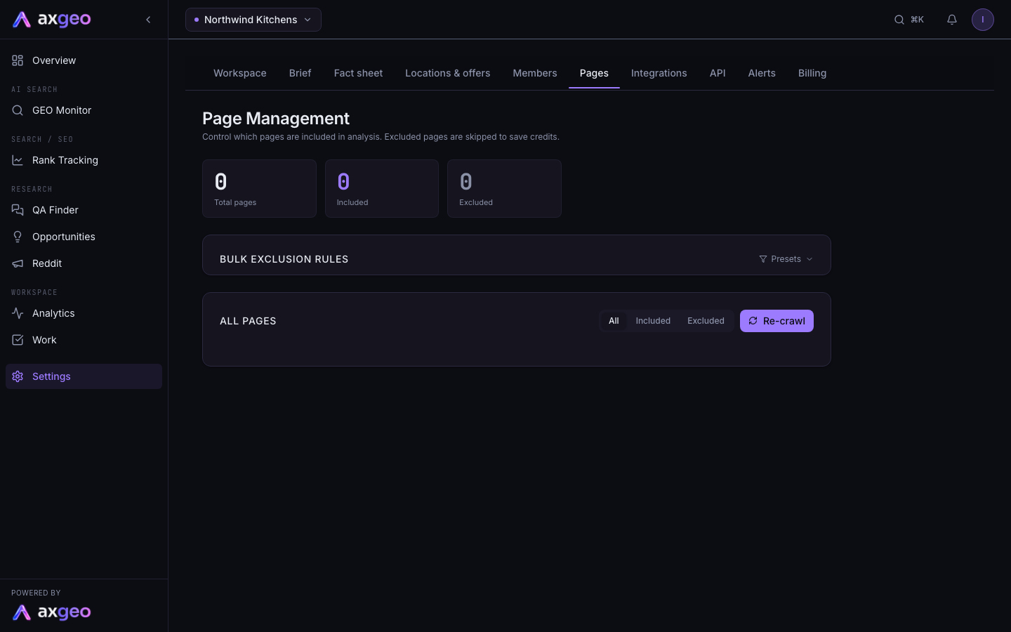1011x632 pixels.
Task: Open Analytics in the sidebar
Action: point(84,313)
